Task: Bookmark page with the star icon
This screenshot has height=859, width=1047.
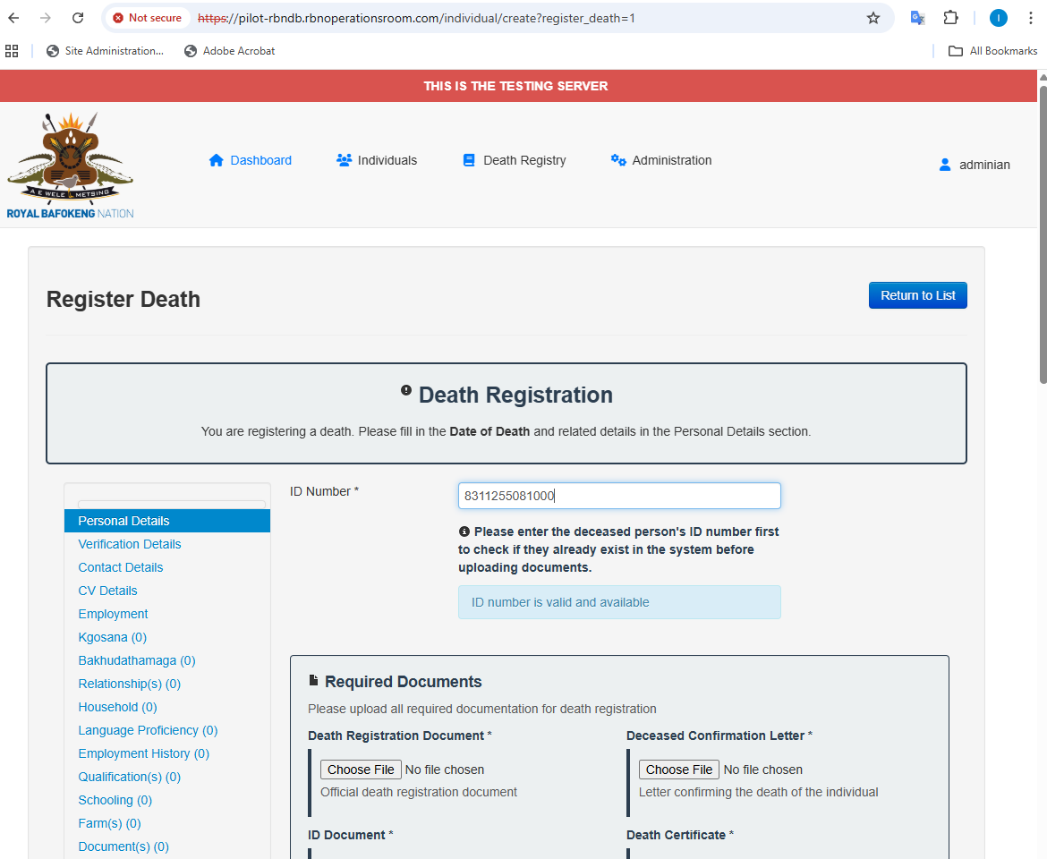Action: pos(873,18)
